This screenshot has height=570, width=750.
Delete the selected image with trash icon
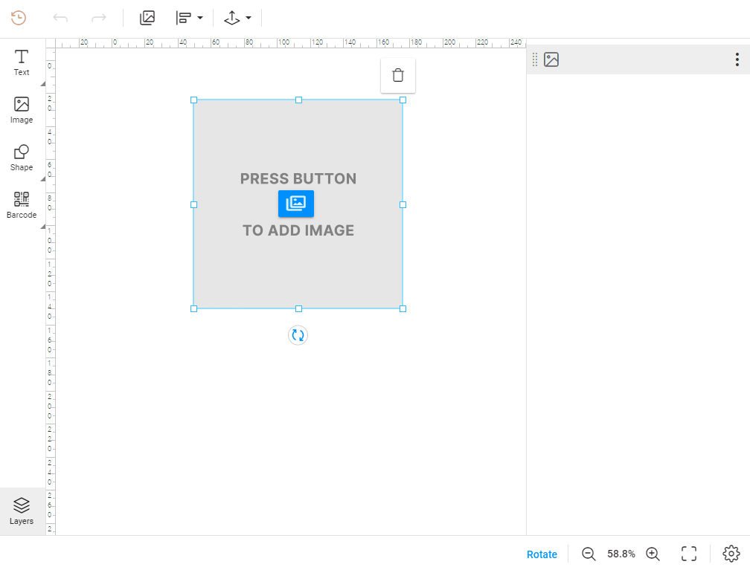[x=398, y=76]
